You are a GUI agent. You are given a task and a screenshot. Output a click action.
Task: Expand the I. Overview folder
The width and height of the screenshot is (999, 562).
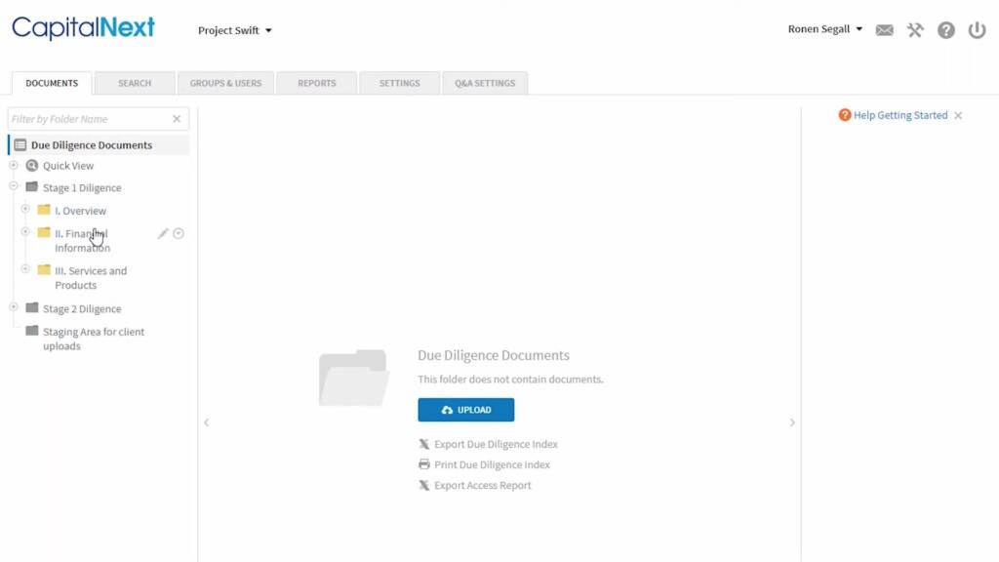tap(25, 209)
